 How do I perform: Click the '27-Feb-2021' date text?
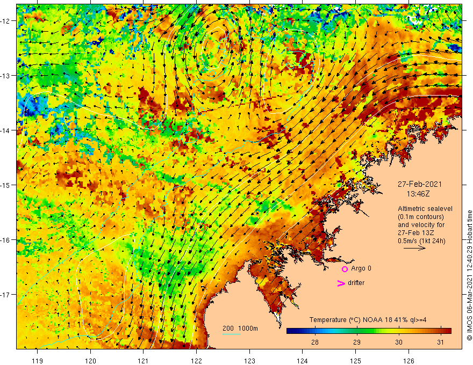pos(419,184)
